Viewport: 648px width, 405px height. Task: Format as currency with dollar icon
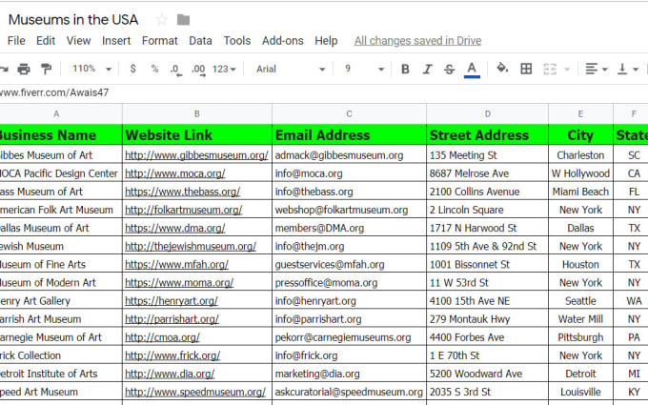click(132, 69)
